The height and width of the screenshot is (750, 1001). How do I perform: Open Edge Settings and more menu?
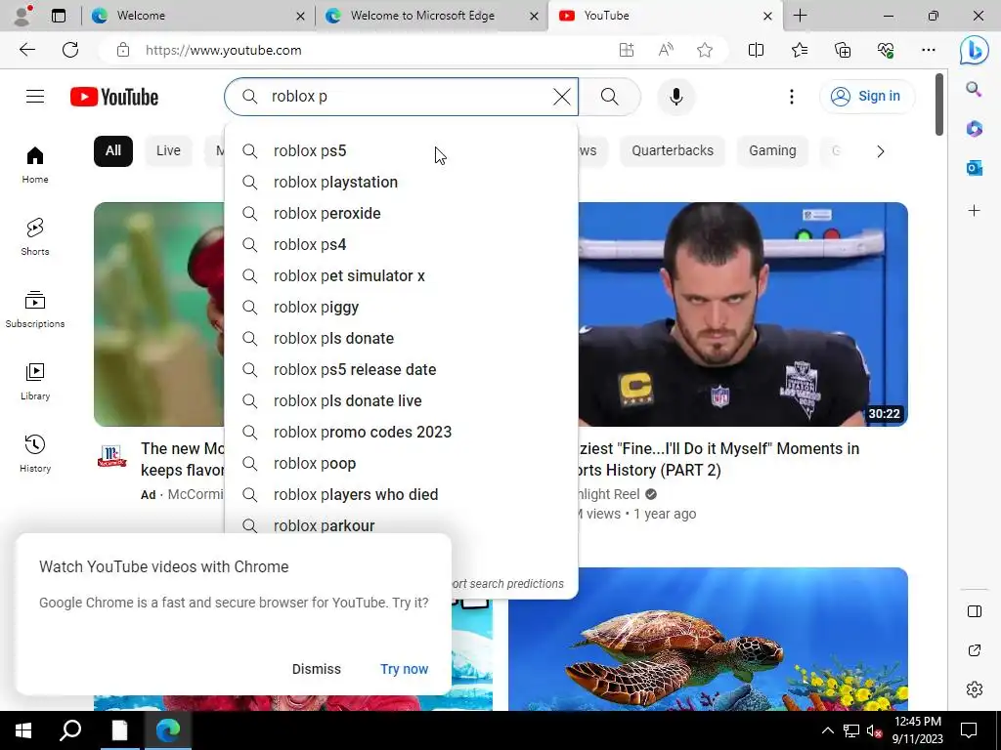click(929, 50)
